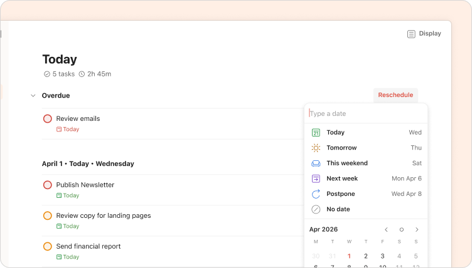Complete the Review emails task
Viewport: 472px width, 268px height.
pyautogui.click(x=48, y=119)
